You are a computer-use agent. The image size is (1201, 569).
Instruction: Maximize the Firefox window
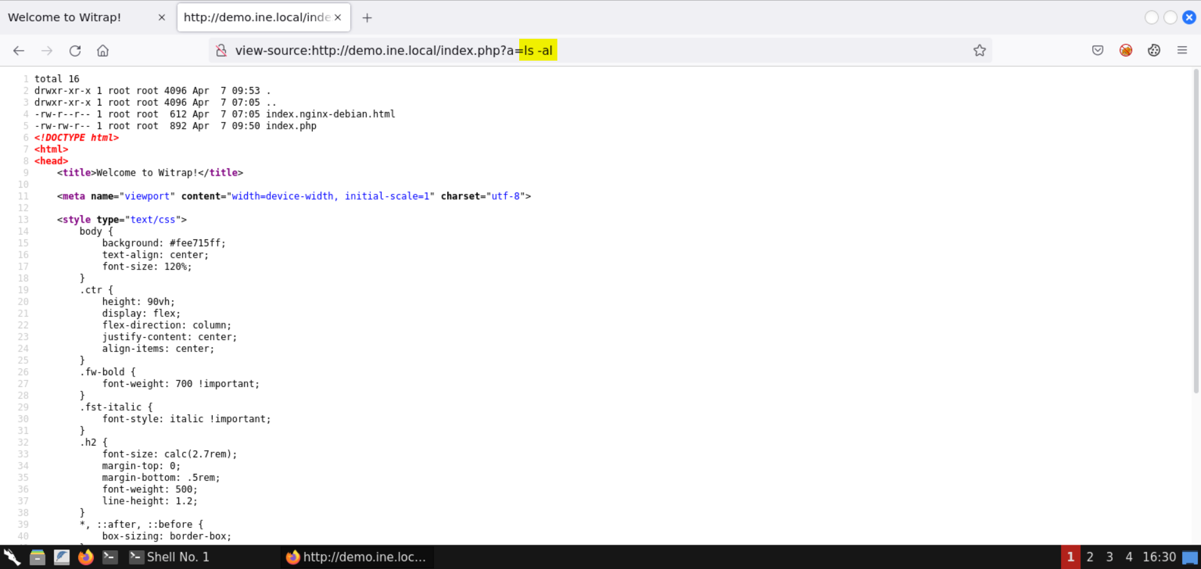tap(1170, 18)
